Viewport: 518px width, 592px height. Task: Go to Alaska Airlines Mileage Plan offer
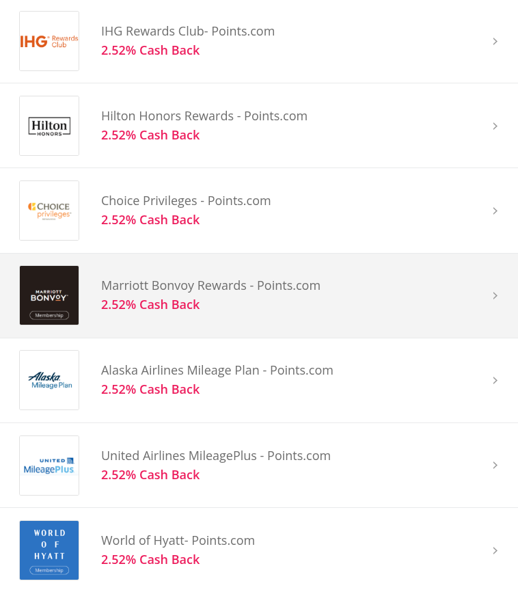[x=217, y=371]
